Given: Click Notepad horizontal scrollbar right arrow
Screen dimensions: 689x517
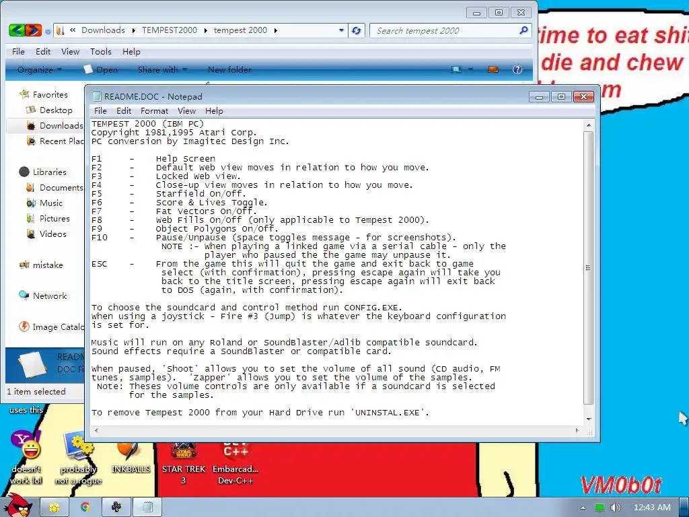Looking at the screenshot, I should (x=577, y=430).
